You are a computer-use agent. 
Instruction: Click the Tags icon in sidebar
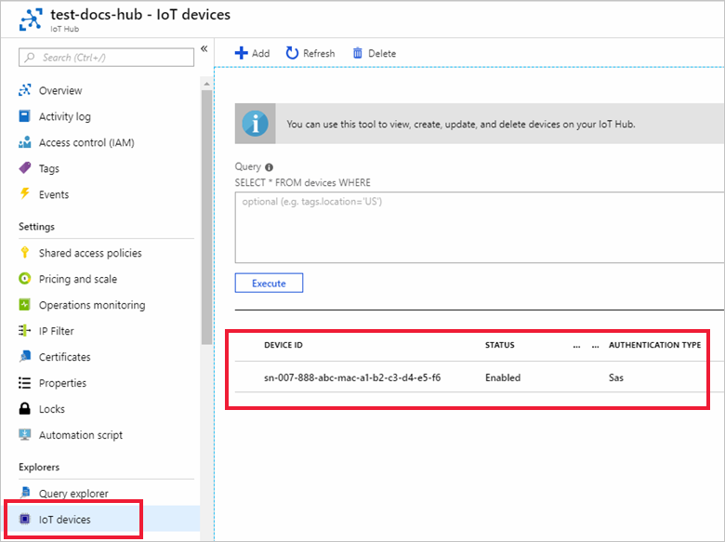click(25, 168)
